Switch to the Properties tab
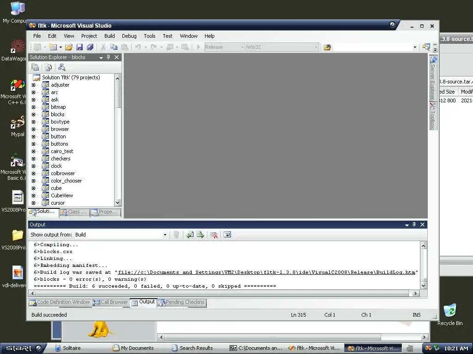Viewport: 473px width, 354px height. click(105, 212)
